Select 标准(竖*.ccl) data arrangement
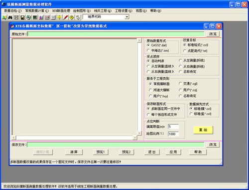This screenshot has width=249, height=190. [x=201, y=114]
